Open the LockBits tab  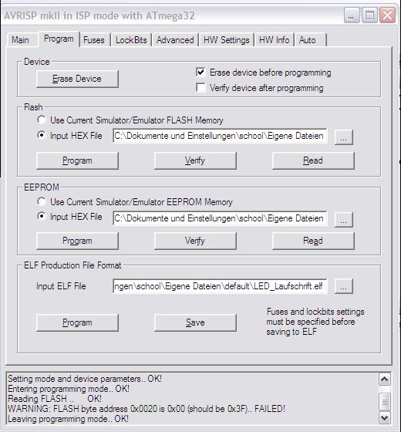tap(131, 40)
